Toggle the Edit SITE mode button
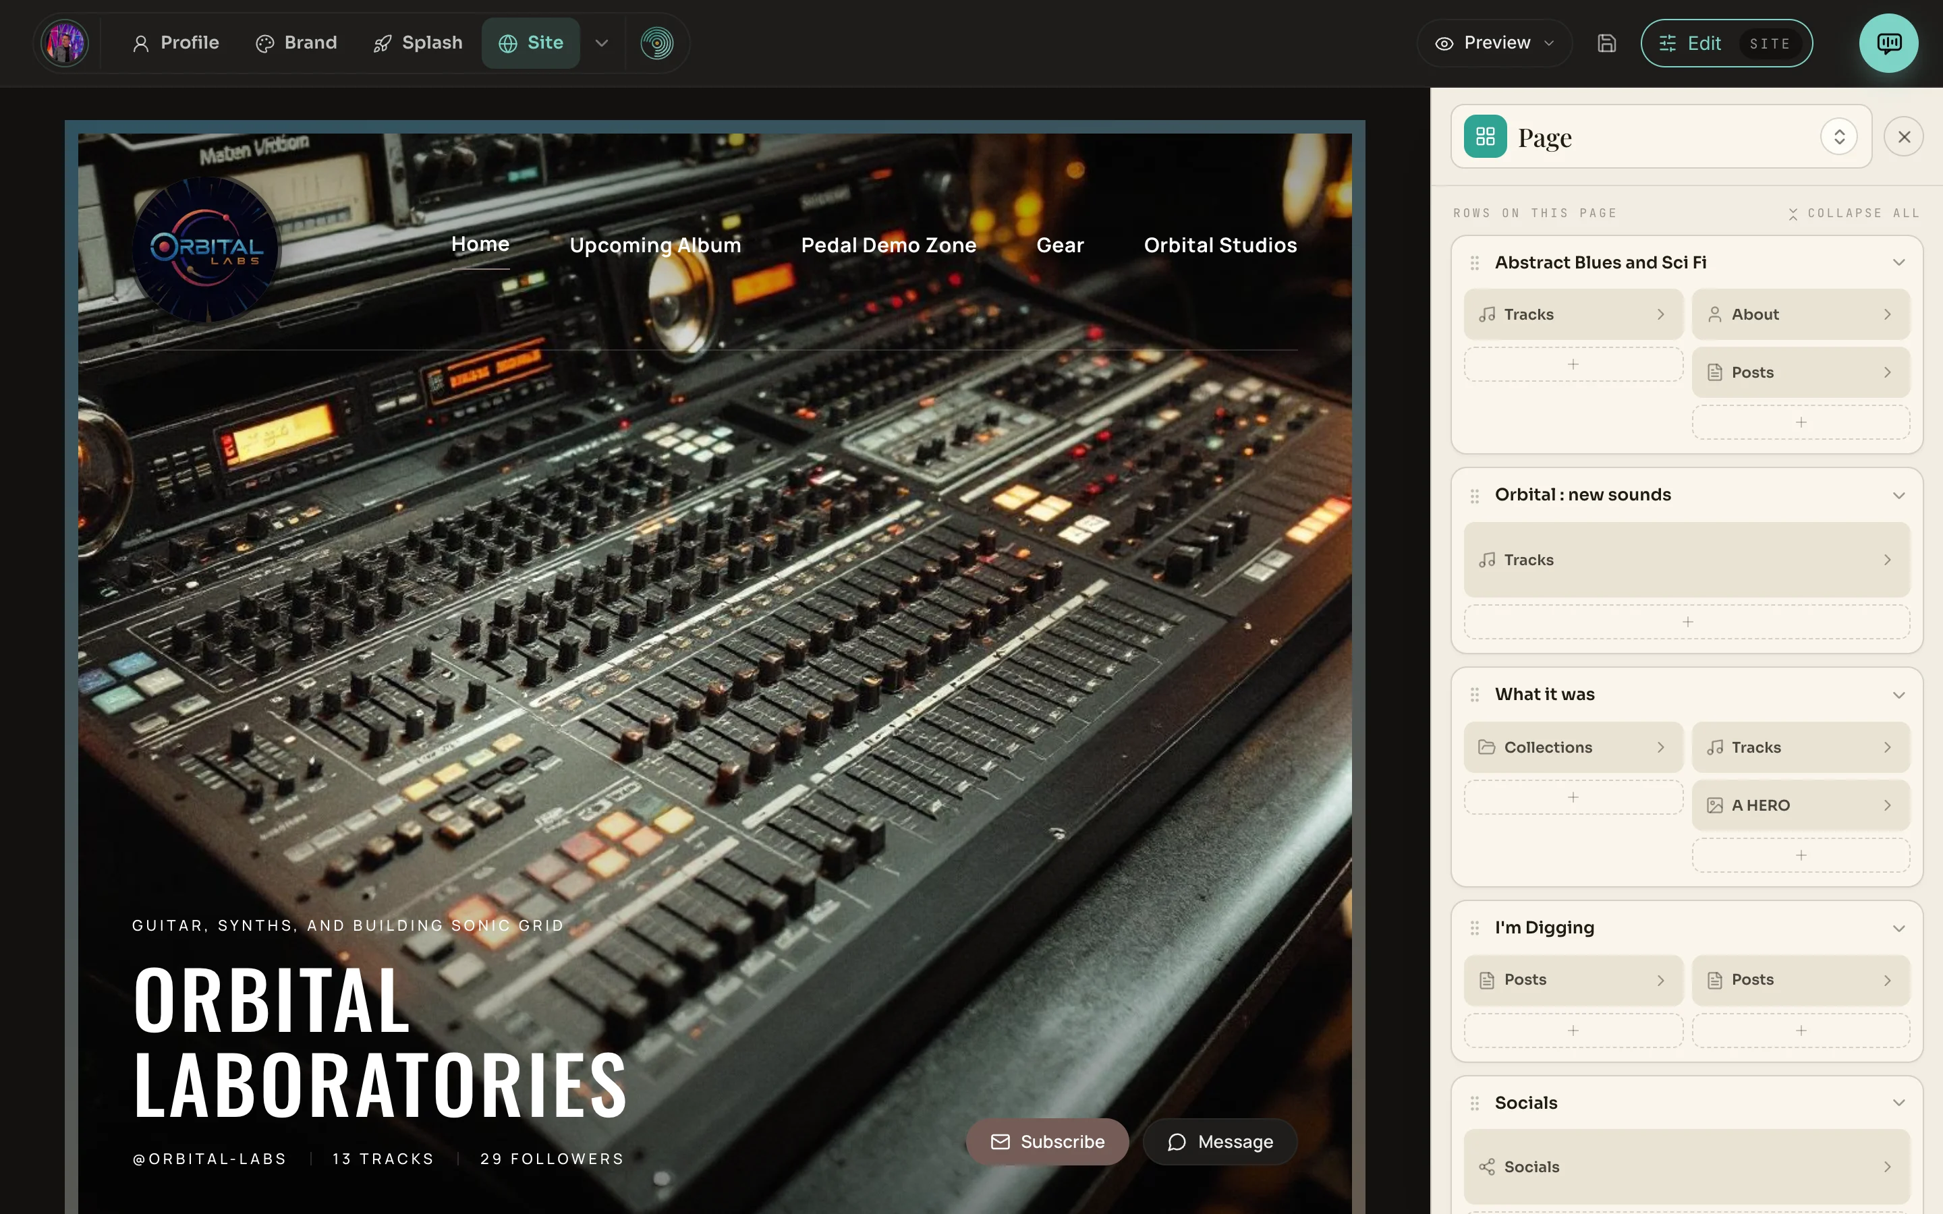Image resolution: width=1943 pixels, height=1214 pixels. (1726, 43)
